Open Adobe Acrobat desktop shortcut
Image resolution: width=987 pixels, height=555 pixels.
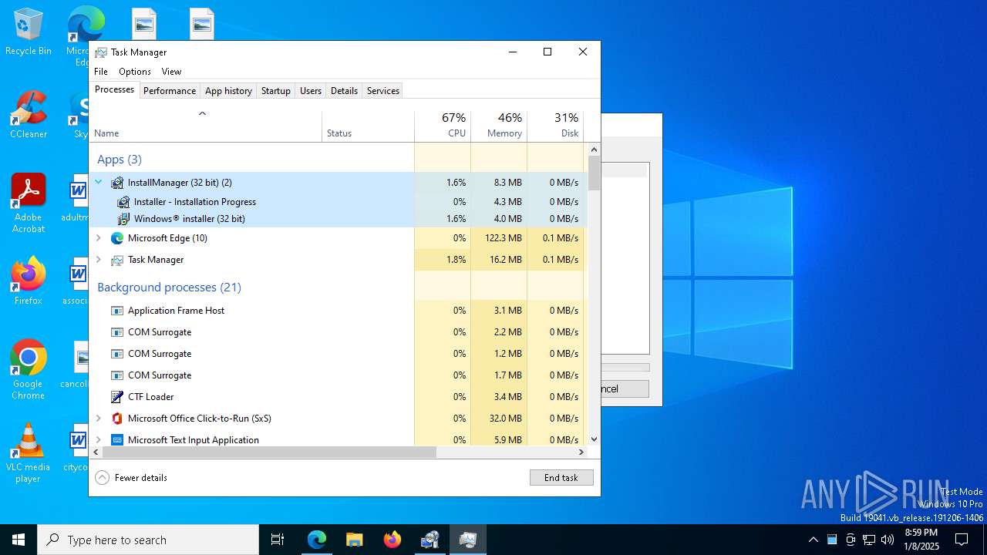click(29, 203)
